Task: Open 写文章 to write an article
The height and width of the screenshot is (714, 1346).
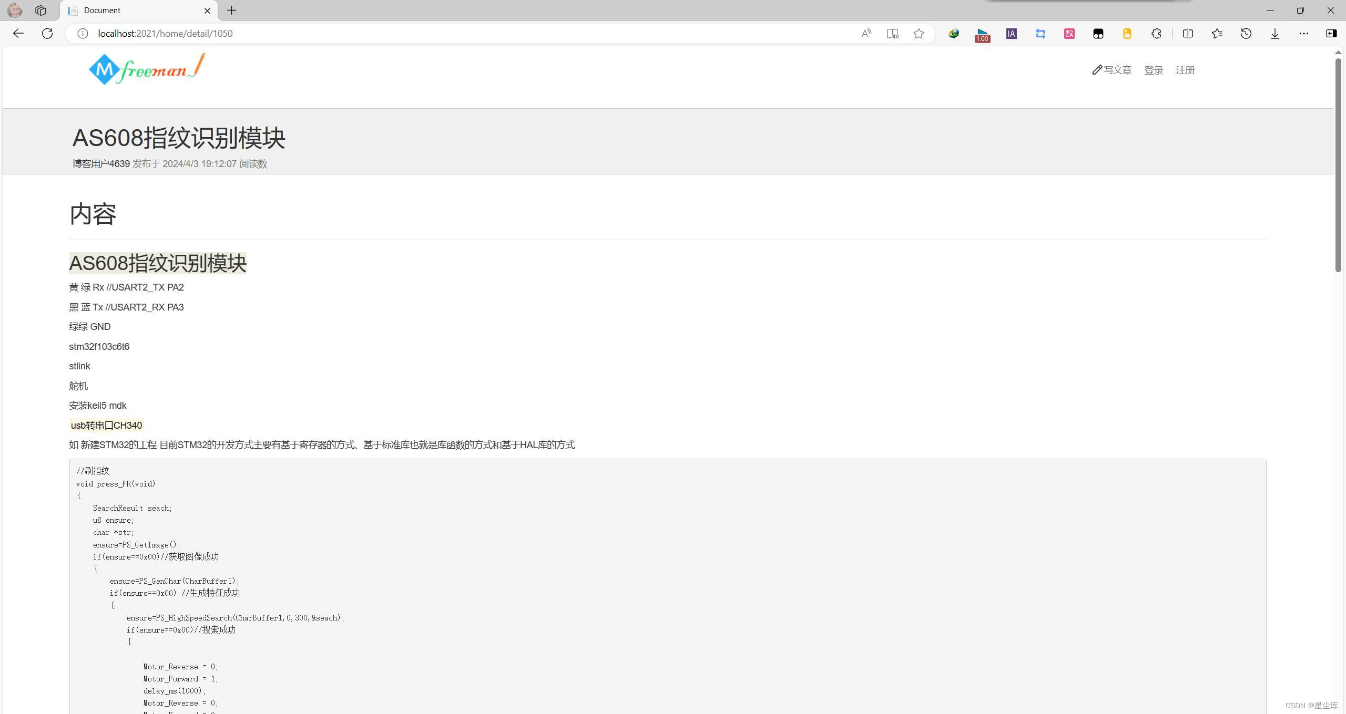Action: coord(1112,70)
